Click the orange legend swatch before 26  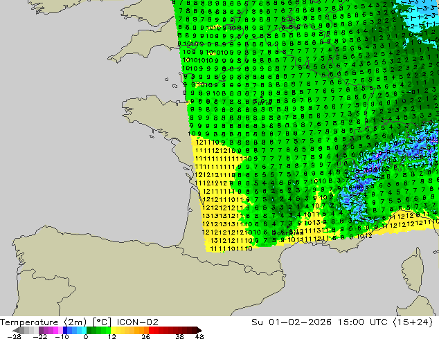[x=146, y=330]
